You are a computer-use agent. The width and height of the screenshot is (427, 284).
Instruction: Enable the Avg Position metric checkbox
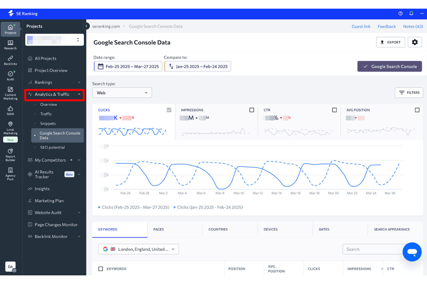tap(417, 110)
